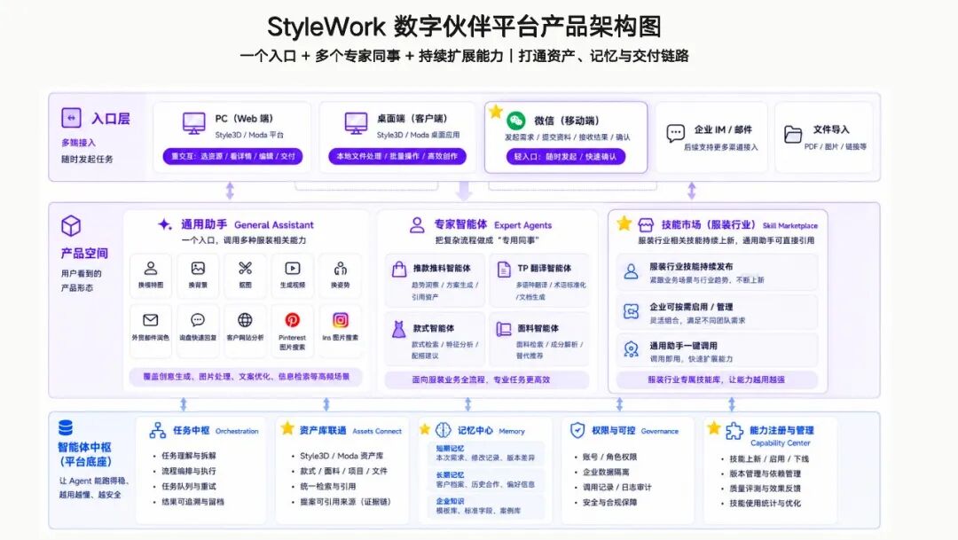Click the banner 覆盖创意生成、图片处理
Screen dimensions: 958x540
coord(246,377)
